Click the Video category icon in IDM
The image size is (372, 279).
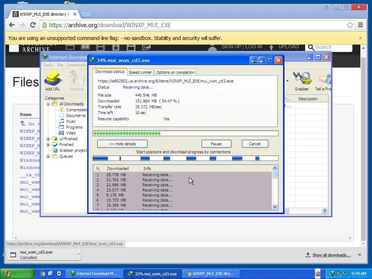click(x=61, y=133)
